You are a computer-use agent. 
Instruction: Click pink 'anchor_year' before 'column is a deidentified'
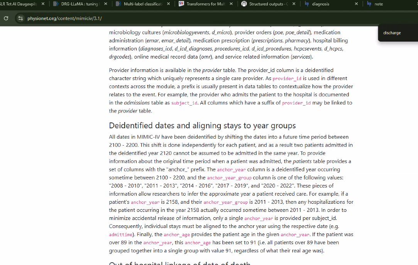232,170
